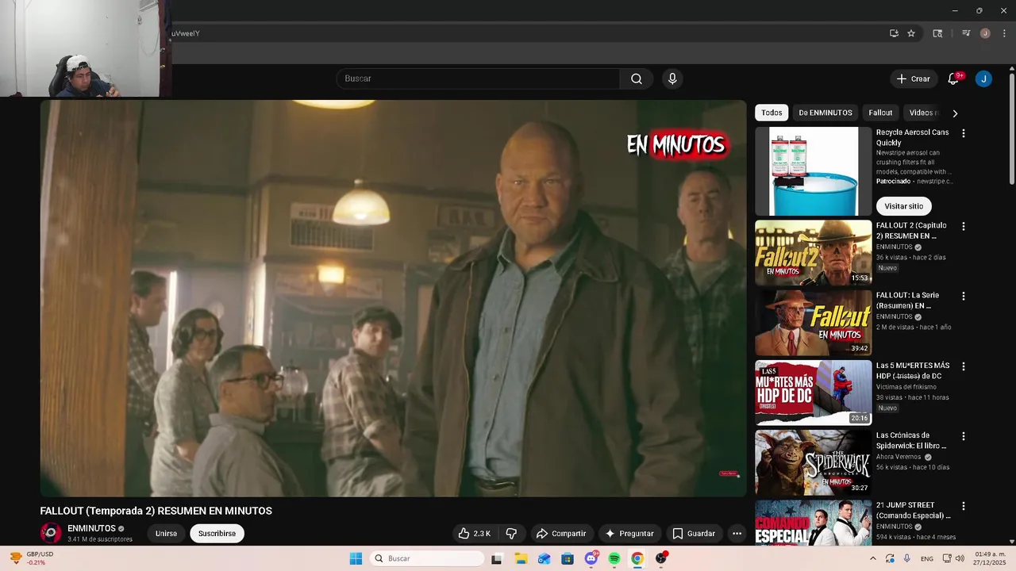Image resolution: width=1016 pixels, height=571 pixels.
Task: Show hidden system tray icons
Action: (873, 558)
